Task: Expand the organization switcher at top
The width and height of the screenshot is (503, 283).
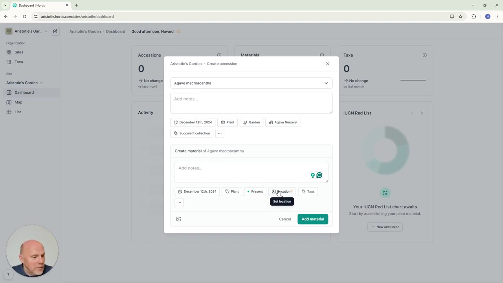Action: click(26, 31)
